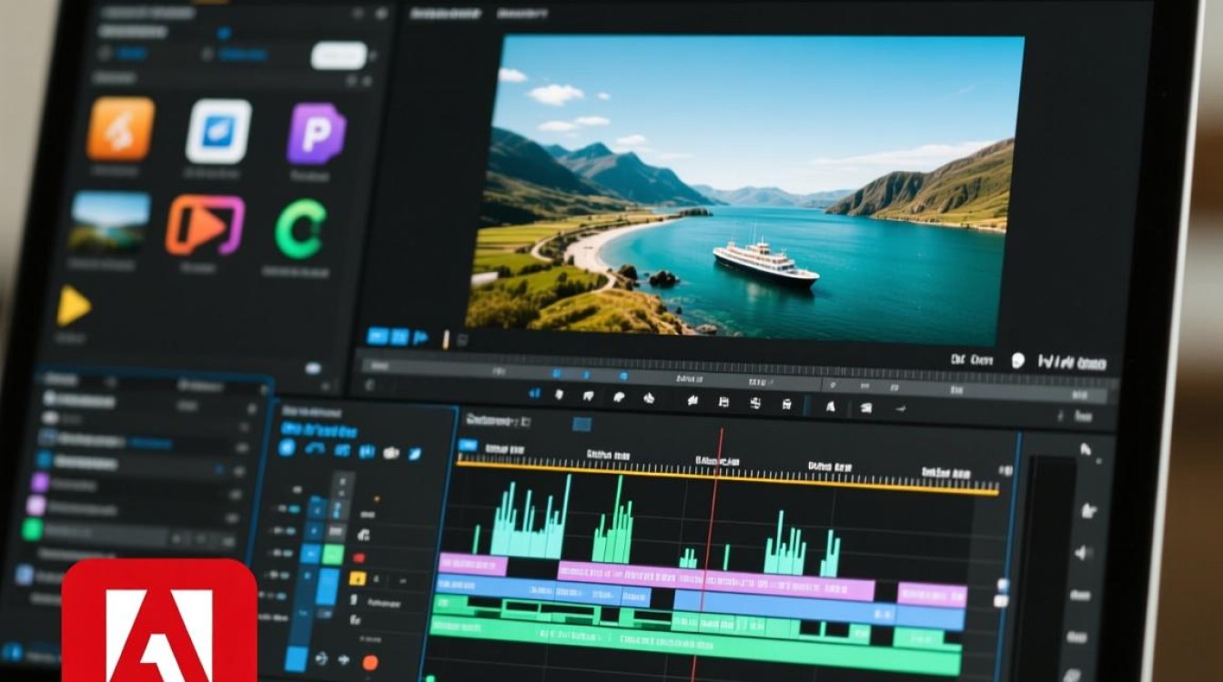1223x682 pixels.
Task: Open the green C icon
Action: tap(300, 229)
